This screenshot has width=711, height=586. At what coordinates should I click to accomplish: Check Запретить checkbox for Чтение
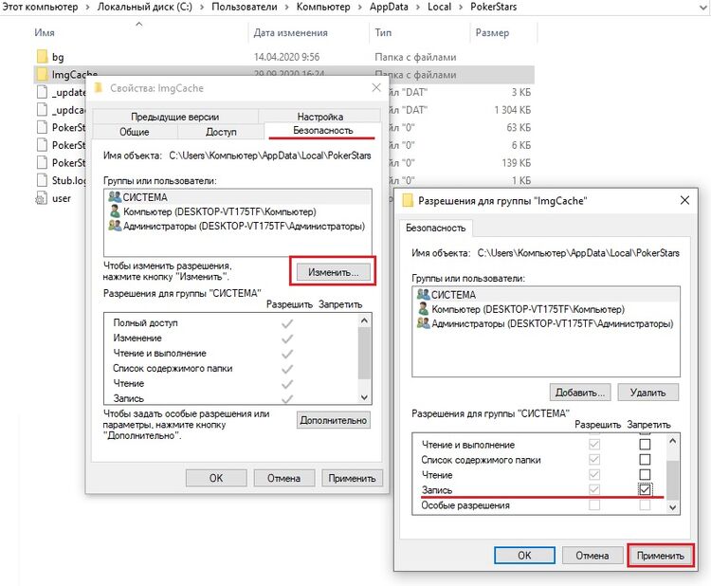click(x=646, y=475)
